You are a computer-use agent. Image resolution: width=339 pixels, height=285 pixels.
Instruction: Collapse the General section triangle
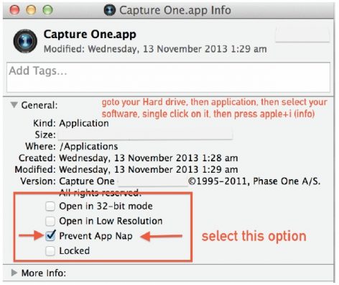pos(14,105)
